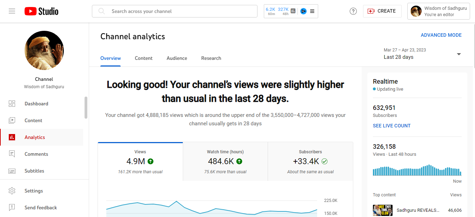
Task: Click the Send feedback exclamation icon
Action: [12, 208]
